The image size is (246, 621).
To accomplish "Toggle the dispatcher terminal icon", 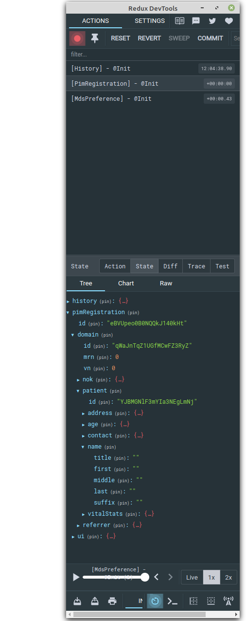I will coord(173,601).
